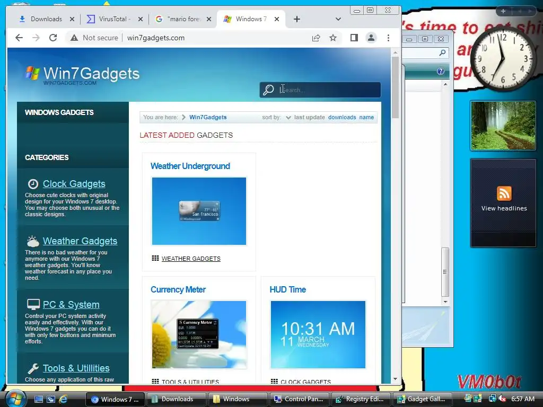Click page scrollbar down arrow

click(x=395, y=379)
